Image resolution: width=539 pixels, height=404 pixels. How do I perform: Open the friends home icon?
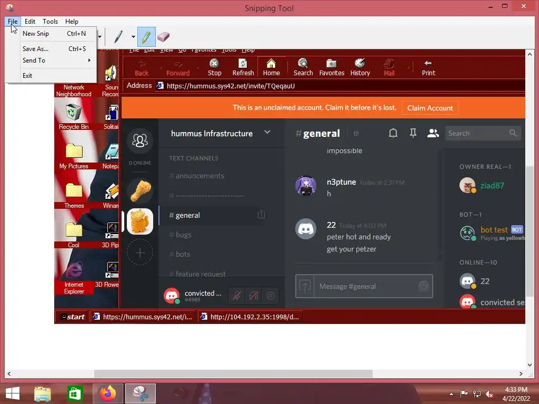(x=140, y=140)
